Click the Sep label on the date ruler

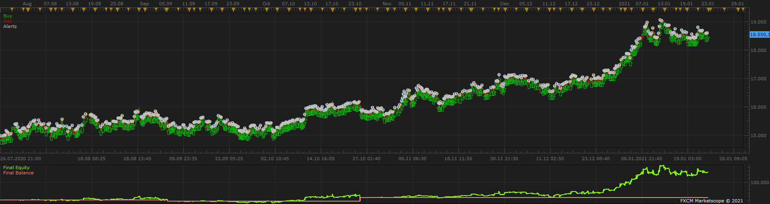point(144,4)
